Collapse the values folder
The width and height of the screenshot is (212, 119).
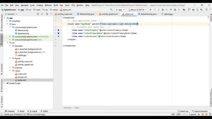tap(10, 70)
